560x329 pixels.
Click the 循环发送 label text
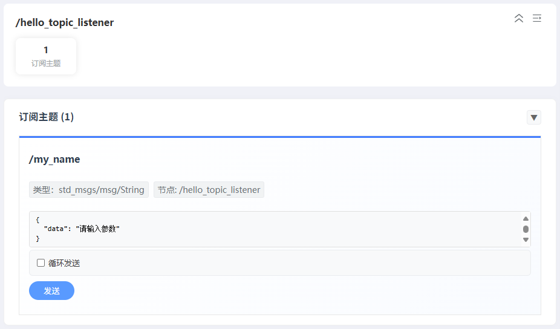coord(64,263)
